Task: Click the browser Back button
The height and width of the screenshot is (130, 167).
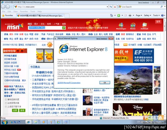Action: [x=3, y=7]
